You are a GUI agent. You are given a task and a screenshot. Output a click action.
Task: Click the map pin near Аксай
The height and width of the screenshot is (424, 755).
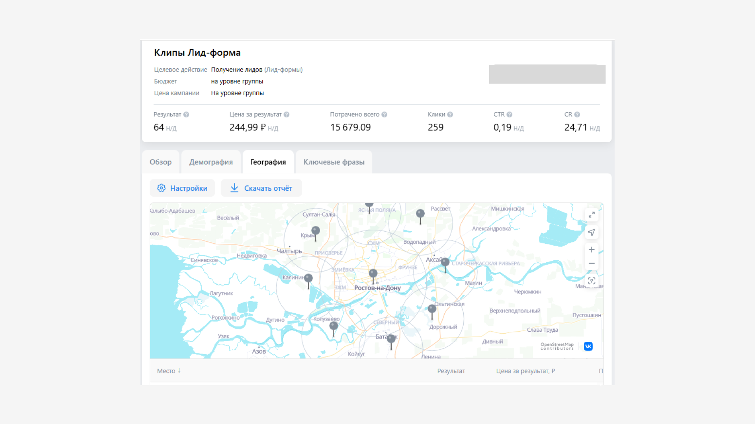click(445, 262)
